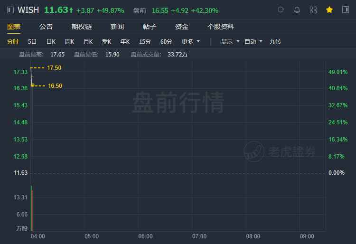This screenshot has height=244, width=356.
Task: Toggle the 九转 indicator
Action: pyautogui.click(x=275, y=41)
